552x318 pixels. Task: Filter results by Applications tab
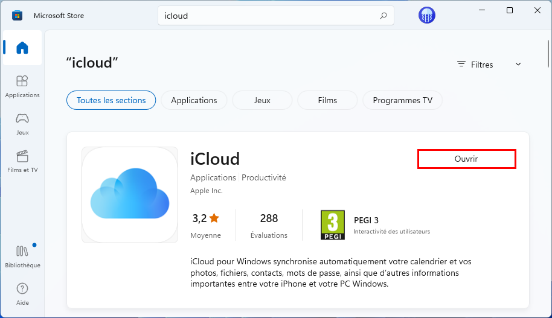[x=194, y=100]
